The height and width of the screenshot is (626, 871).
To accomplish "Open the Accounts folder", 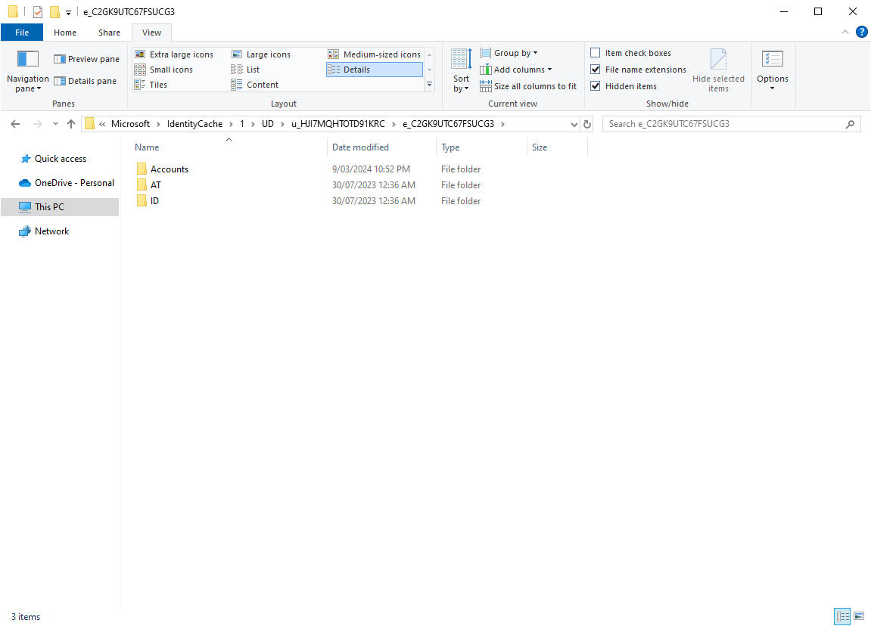I will click(x=170, y=169).
